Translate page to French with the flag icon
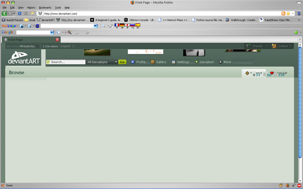Screen dimensions: 303x189 117,25
